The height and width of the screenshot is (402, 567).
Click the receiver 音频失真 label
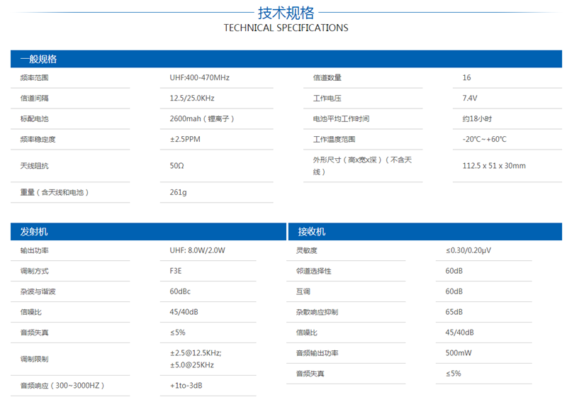click(310, 374)
